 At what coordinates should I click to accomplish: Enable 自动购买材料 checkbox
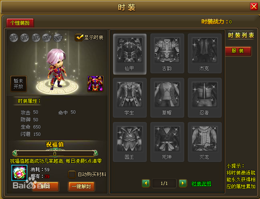click(x=72, y=174)
